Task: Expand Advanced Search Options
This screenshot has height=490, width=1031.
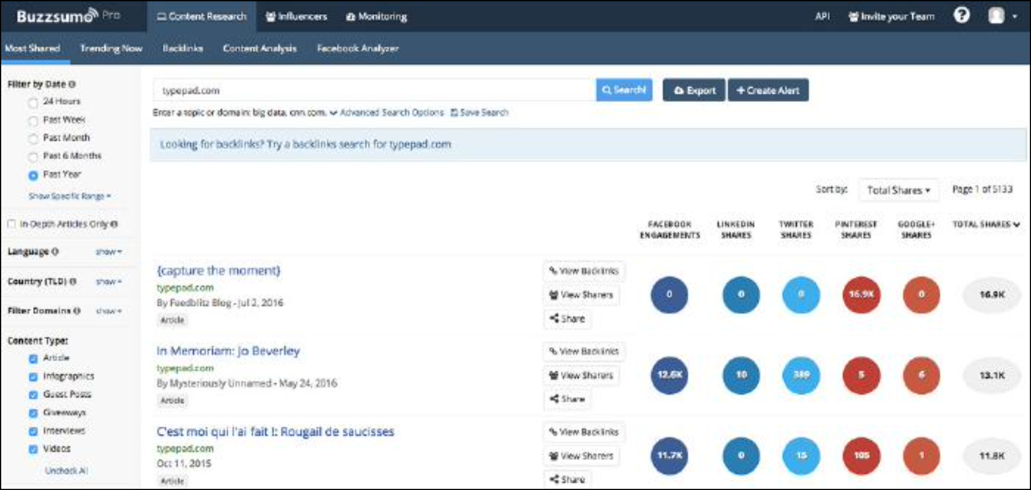Action: click(387, 113)
